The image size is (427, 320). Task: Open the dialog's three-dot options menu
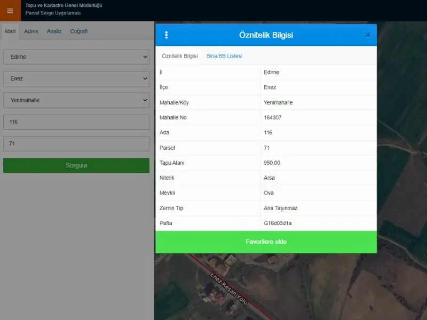pyautogui.click(x=167, y=35)
